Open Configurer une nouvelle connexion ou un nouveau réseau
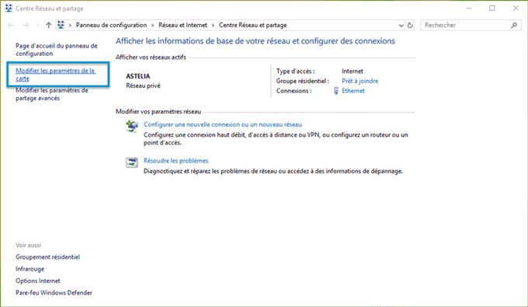 (223, 124)
